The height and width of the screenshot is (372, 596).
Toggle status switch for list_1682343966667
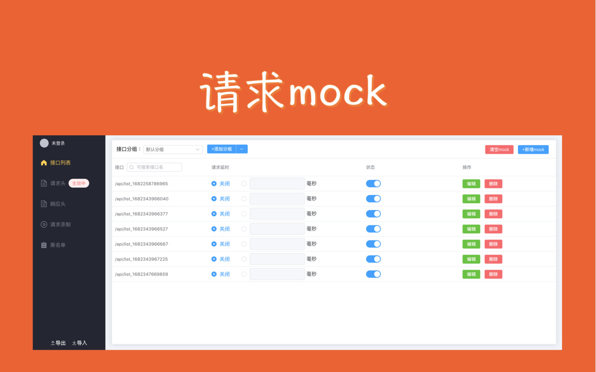click(373, 244)
